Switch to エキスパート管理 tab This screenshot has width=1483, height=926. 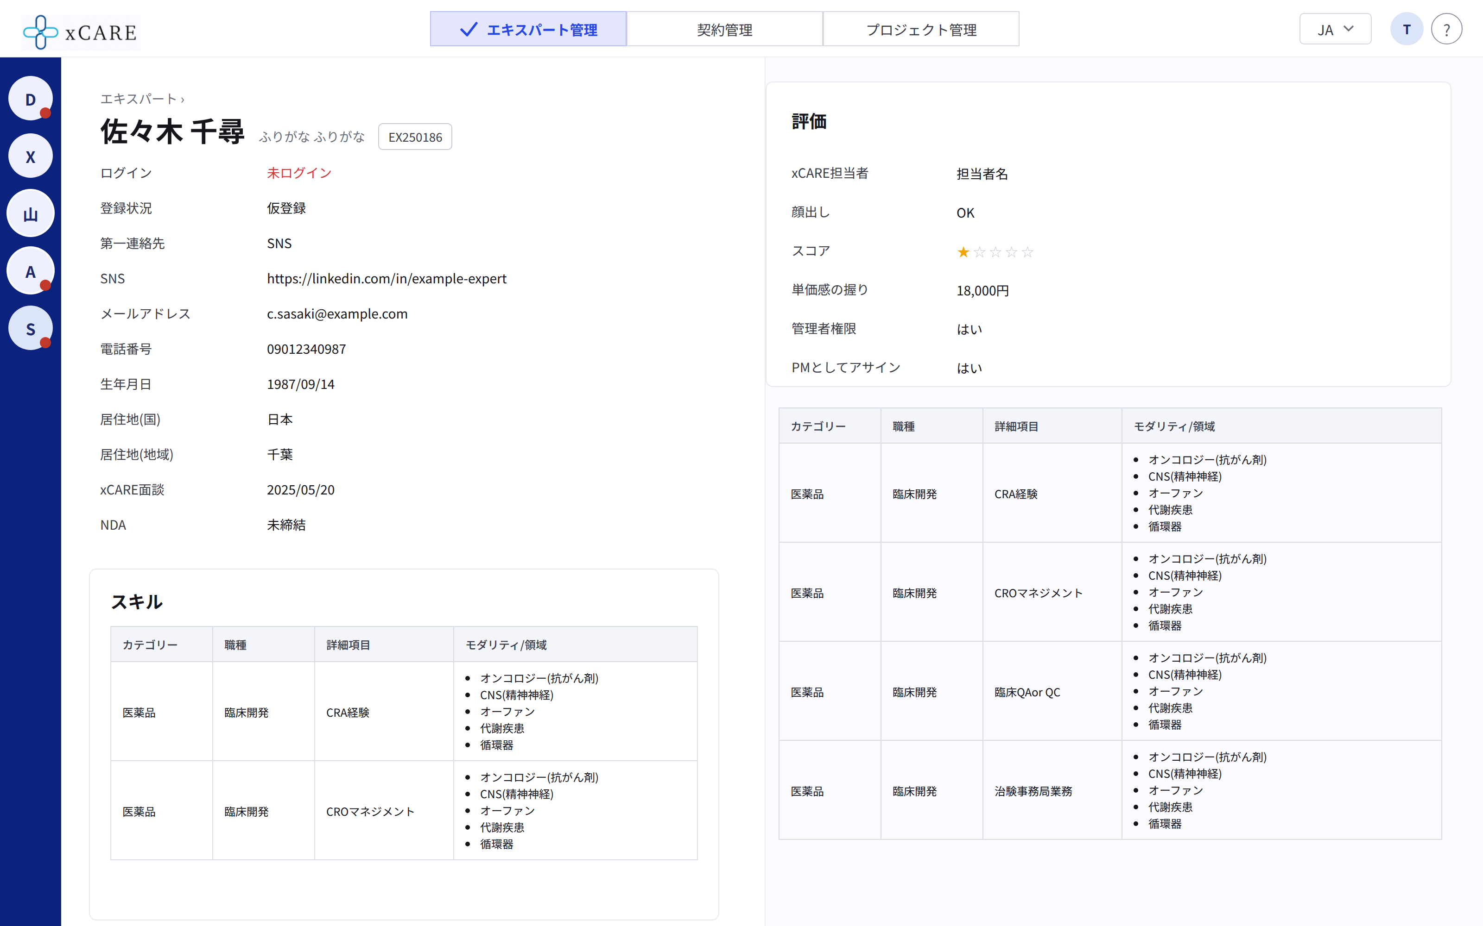pyautogui.click(x=528, y=29)
